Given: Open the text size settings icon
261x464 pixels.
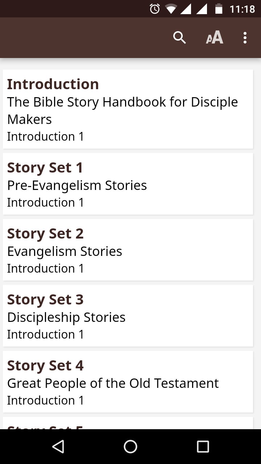Looking at the screenshot, I should (x=215, y=38).
